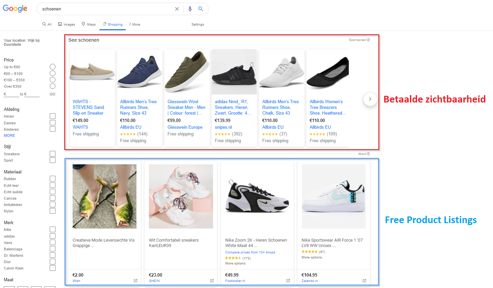493x288 pixels.
Task: Tick the Sneakers style checkbox
Action: pos(52,154)
